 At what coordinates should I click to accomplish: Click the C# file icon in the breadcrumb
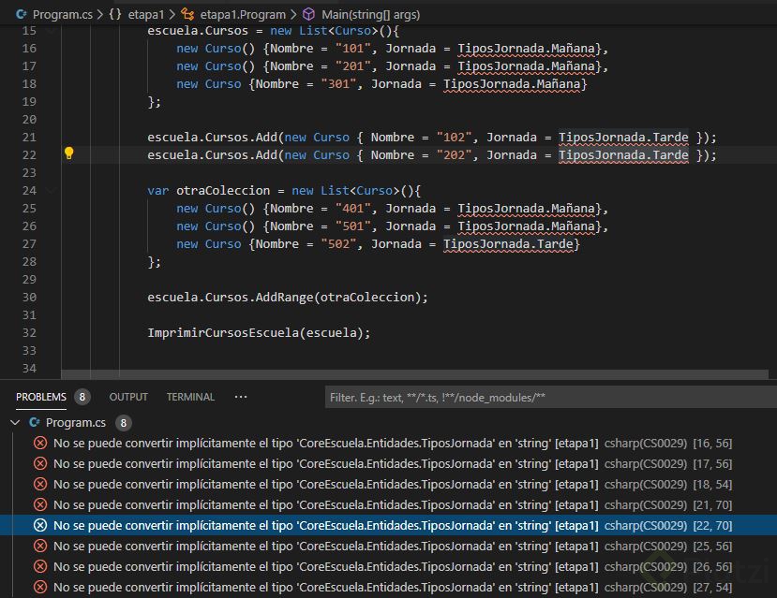pyautogui.click(x=22, y=14)
